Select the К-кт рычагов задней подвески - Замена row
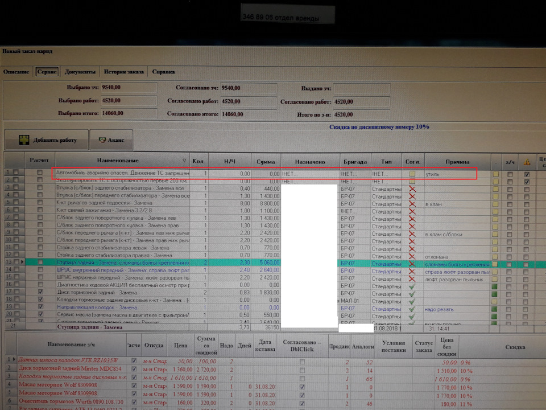 123,203
